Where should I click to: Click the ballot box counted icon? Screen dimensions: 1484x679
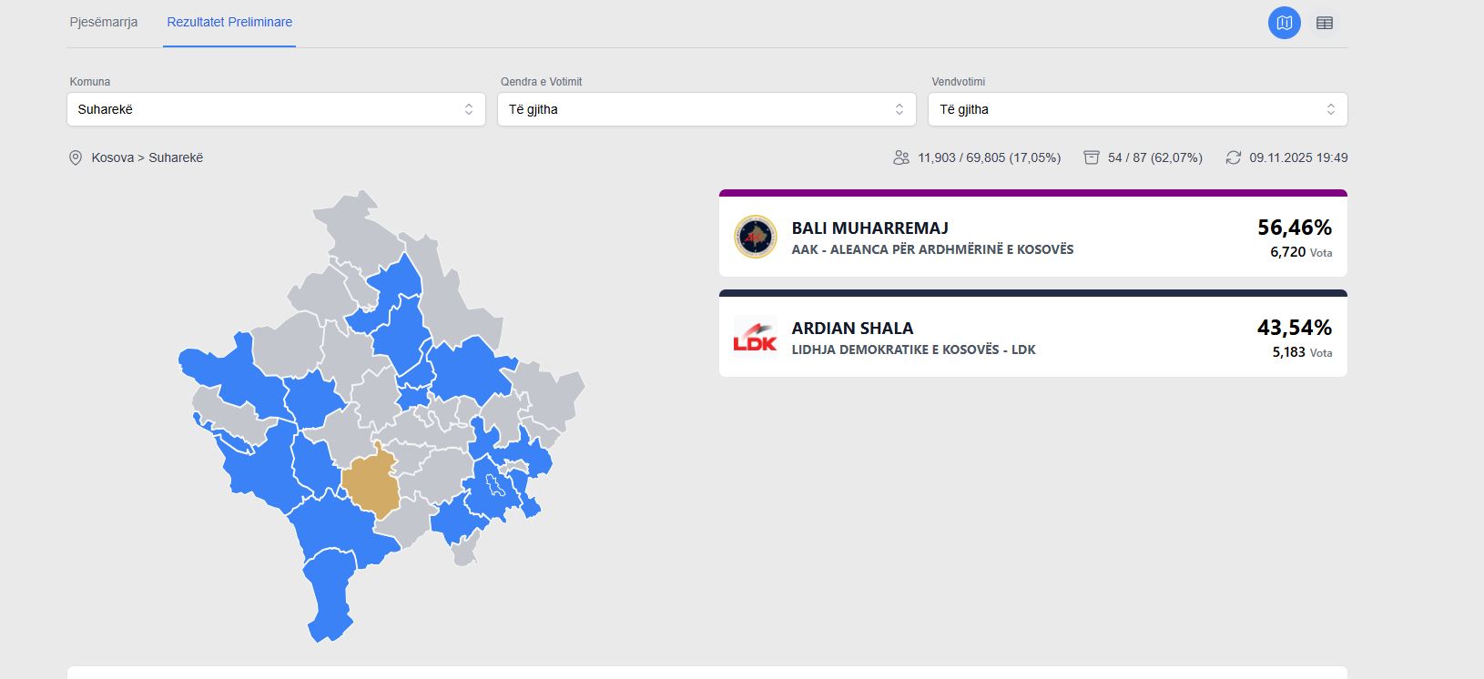point(1092,158)
